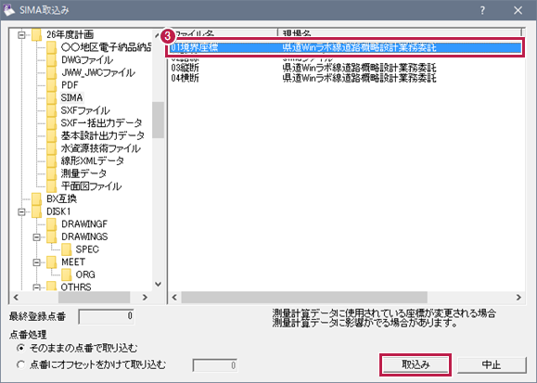Select the 04横断 file row

click(x=346, y=78)
